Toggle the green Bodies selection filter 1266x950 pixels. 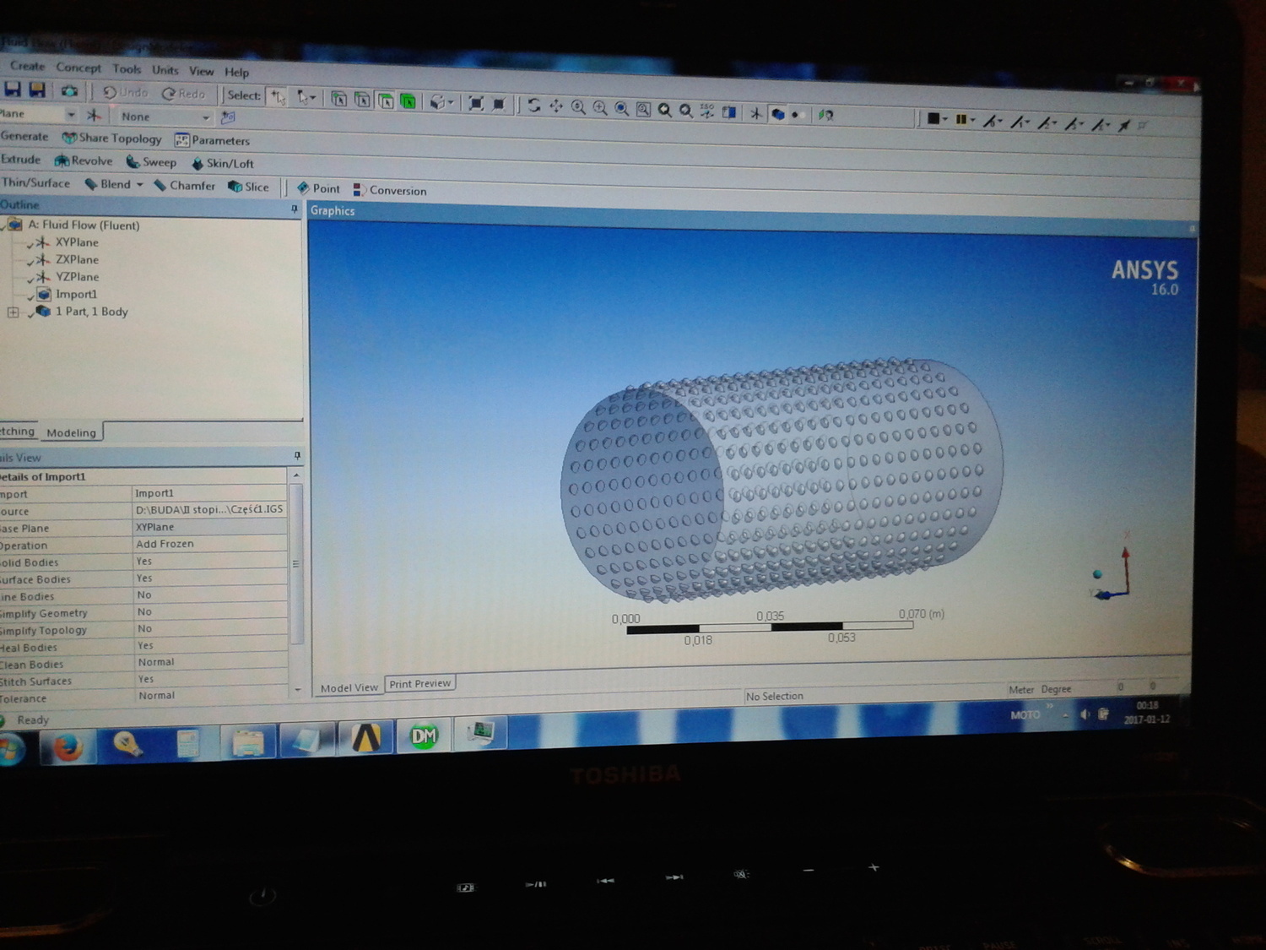408,101
